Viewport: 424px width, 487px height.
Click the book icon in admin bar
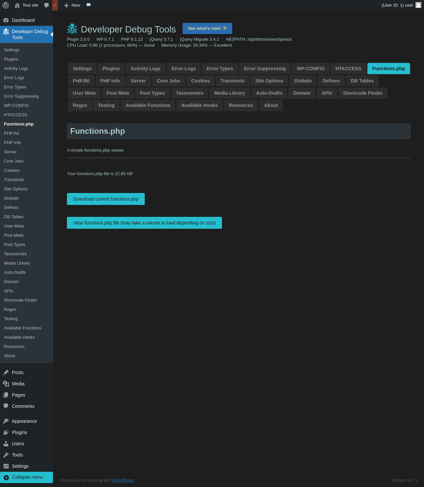coord(88,5)
